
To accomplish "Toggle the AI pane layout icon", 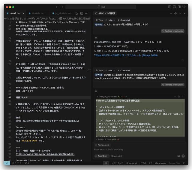I will coord(179,7).
